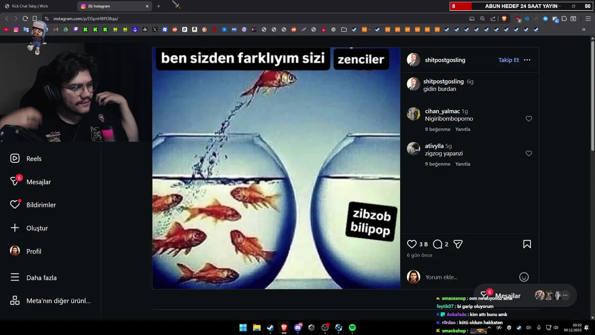Click the instagram.com address bar
Viewport: 595px width, 335px height.
256,19
